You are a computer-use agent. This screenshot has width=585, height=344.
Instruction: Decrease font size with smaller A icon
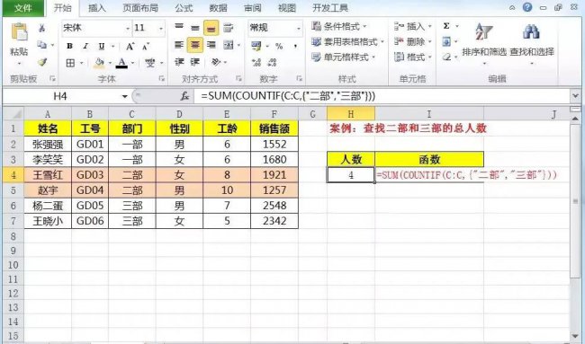(x=146, y=46)
